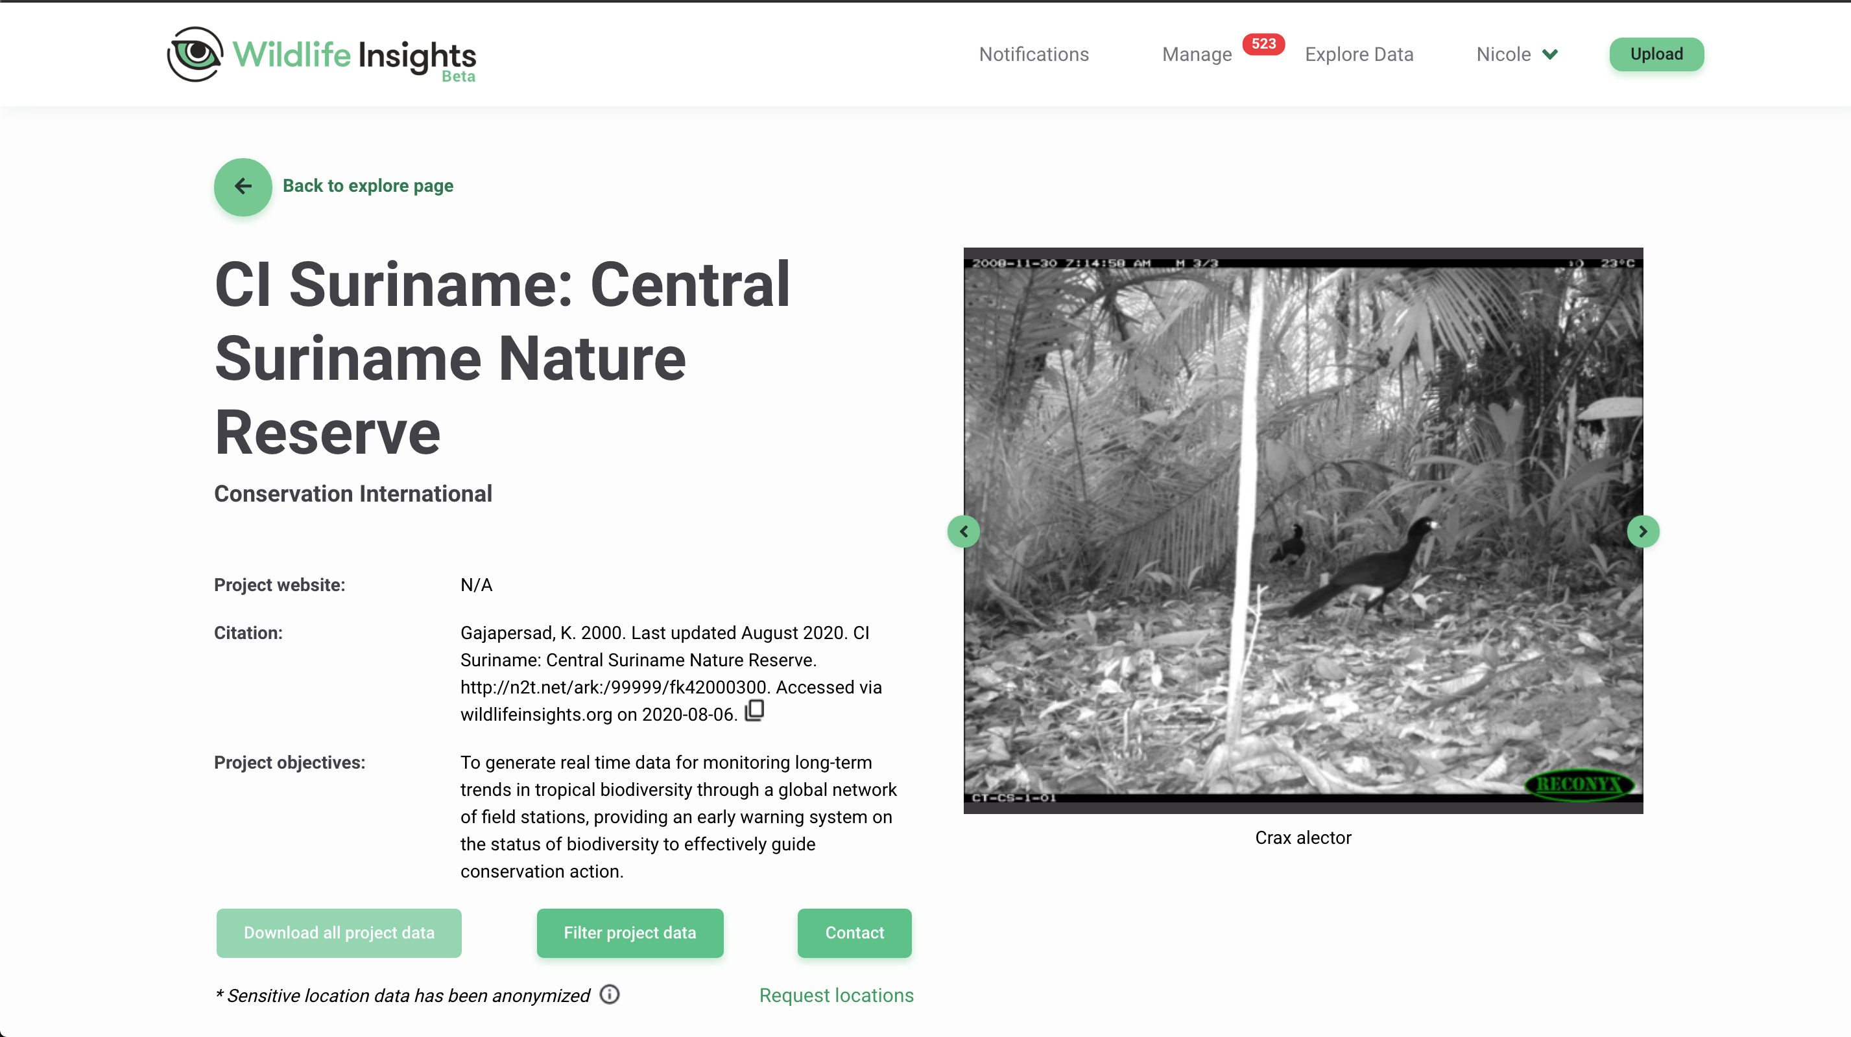This screenshot has width=1851, height=1037.
Task: Follow the Request locations link
Action: [x=837, y=996]
